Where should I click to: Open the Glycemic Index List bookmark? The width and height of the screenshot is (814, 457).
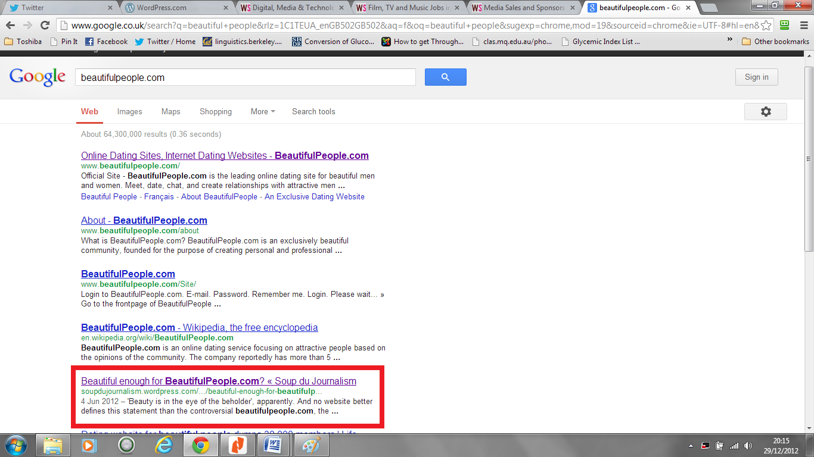click(x=601, y=41)
